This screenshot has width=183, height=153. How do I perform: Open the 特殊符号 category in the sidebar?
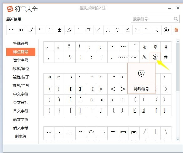coord(21,43)
